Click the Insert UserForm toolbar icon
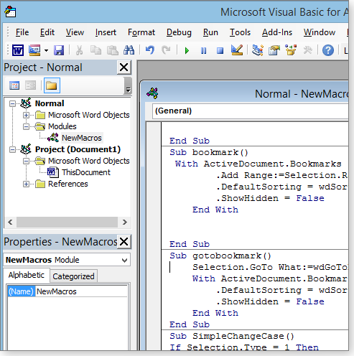Viewport: 354px width, 356px height. [x=34, y=50]
